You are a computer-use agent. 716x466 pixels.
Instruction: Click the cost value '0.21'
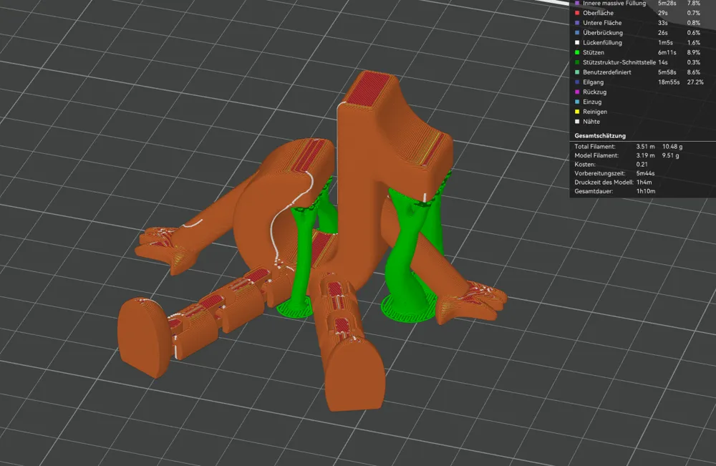[x=642, y=165]
